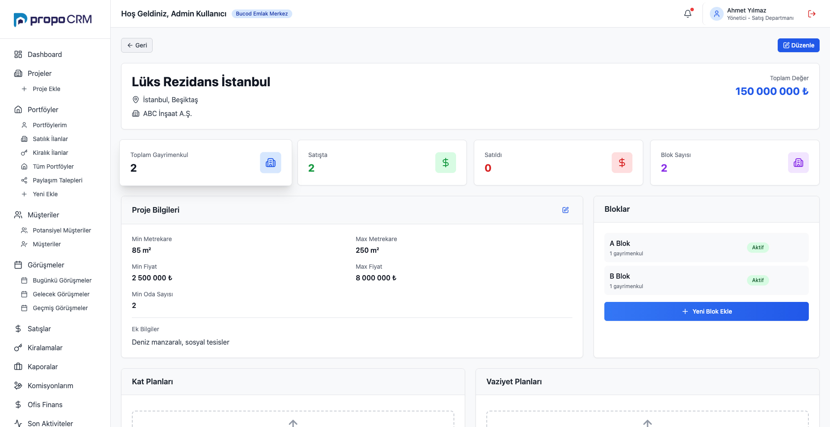
Task: Click the Toplam Gayrimenkul building icon
Action: pos(271,163)
